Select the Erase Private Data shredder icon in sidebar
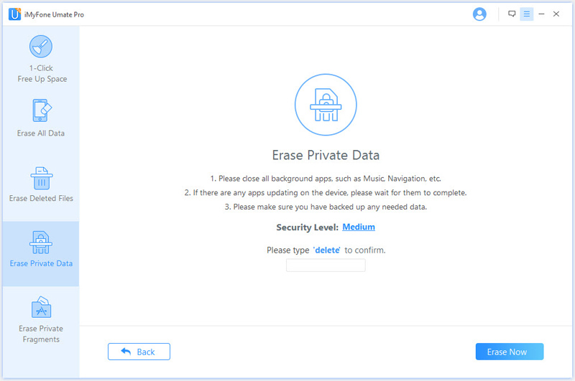 [40, 243]
